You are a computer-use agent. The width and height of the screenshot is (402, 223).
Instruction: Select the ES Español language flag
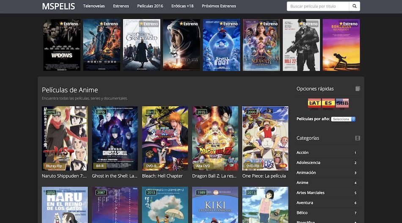(x=328, y=103)
